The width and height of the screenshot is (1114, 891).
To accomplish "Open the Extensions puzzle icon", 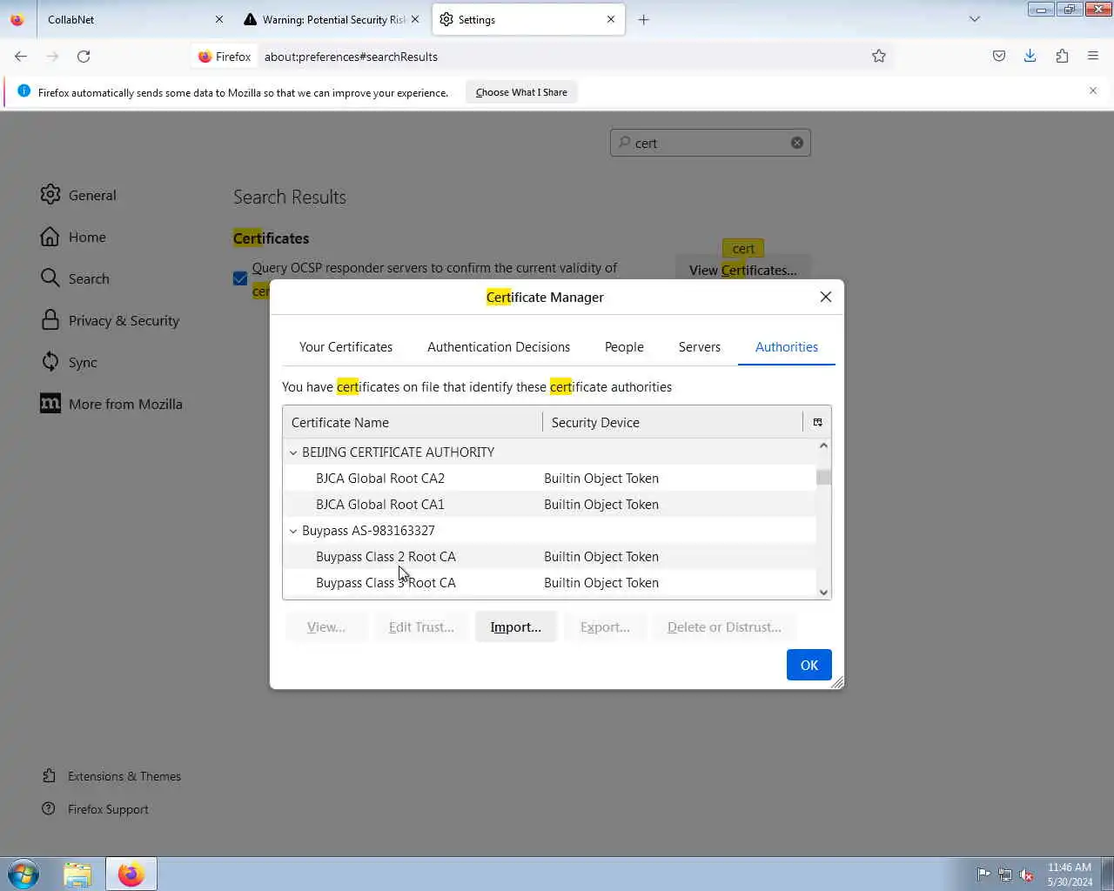I will pyautogui.click(x=1062, y=57).
